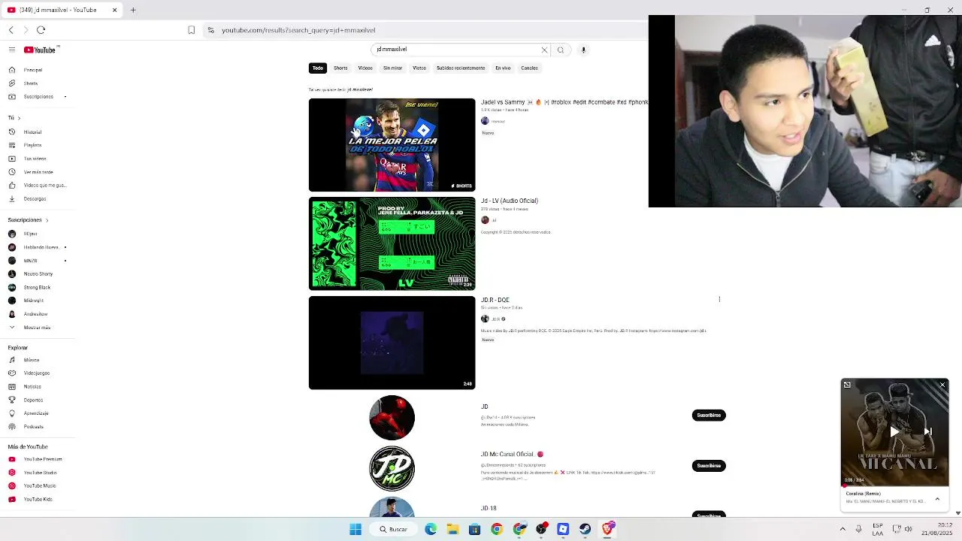Open Videos que me gustan
The width and height of the screenshot is (962, 541).
point(44,185)
